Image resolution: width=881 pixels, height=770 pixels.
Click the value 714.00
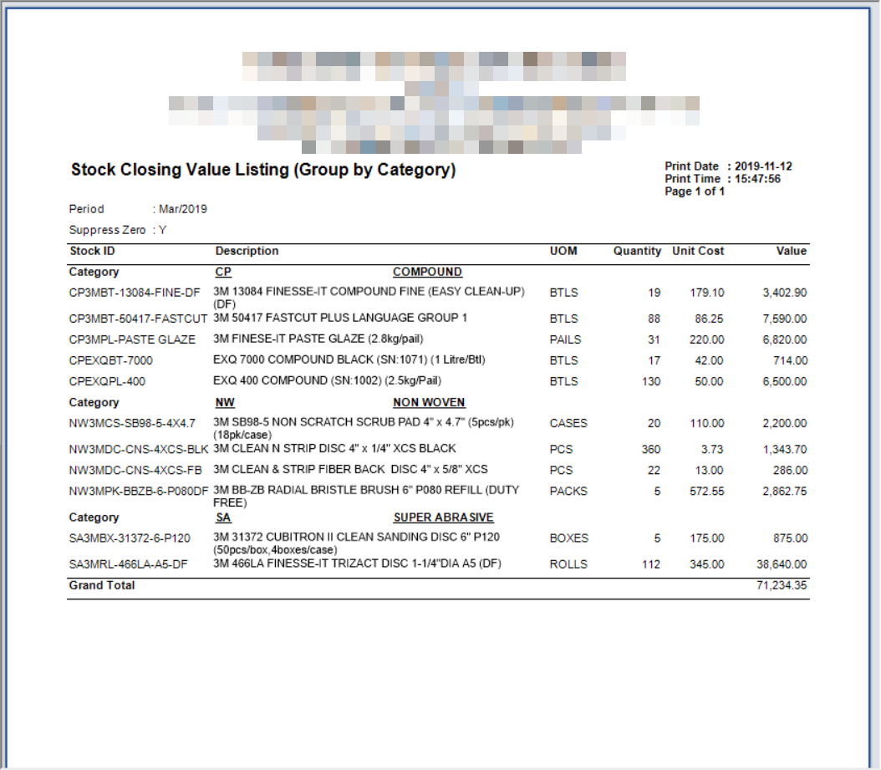tap(790, 360)
